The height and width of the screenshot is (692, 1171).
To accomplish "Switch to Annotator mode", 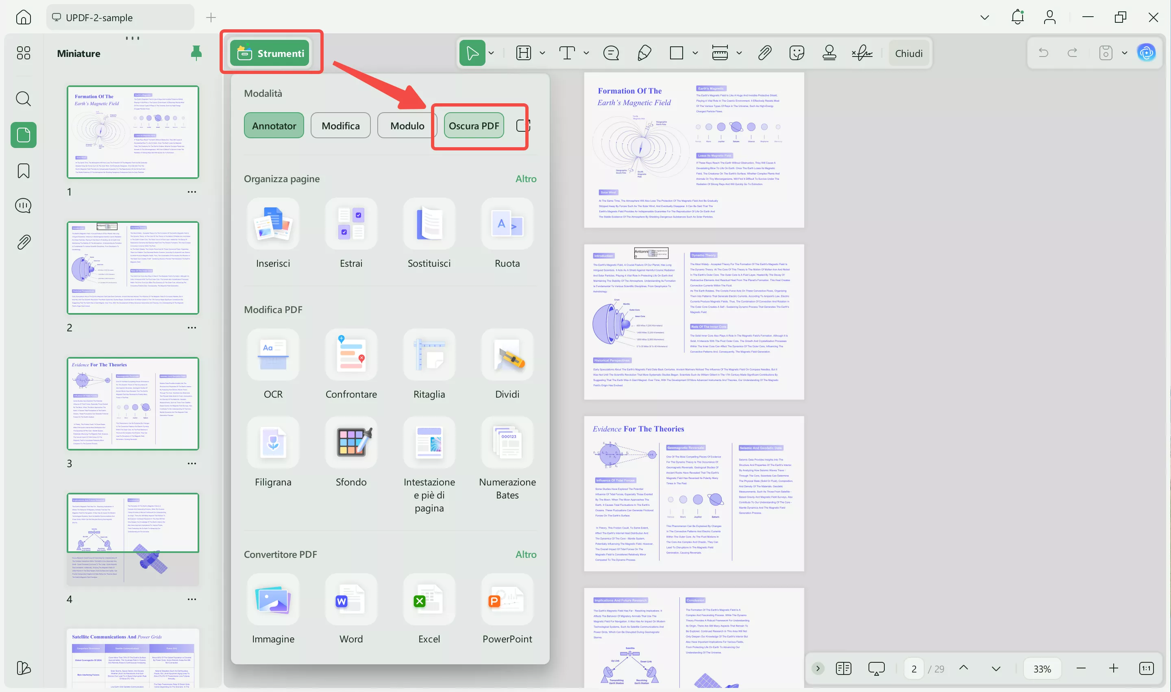I will (x=274, y=126).
